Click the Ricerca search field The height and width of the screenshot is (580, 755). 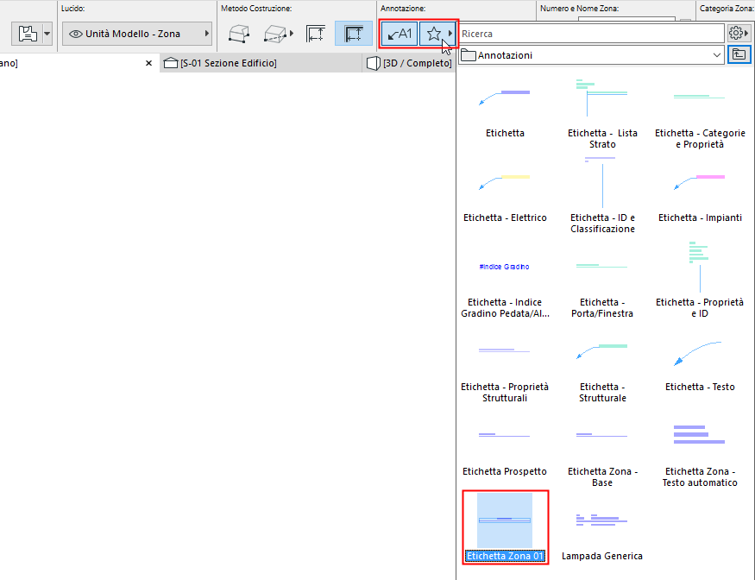[591, 34]
